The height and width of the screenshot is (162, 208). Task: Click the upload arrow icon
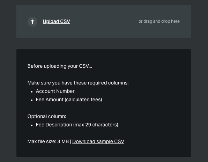click(32, 22)
